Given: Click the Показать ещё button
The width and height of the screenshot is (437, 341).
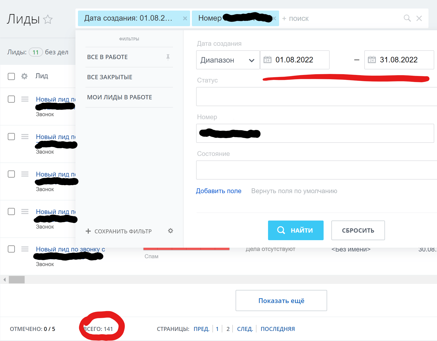Looking at the screenshot, I should pos(281,301).
